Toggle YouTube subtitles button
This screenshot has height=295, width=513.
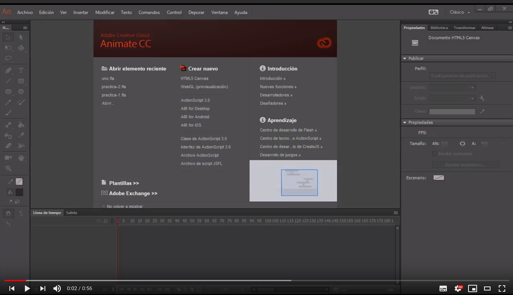click(x=443, y=288)
